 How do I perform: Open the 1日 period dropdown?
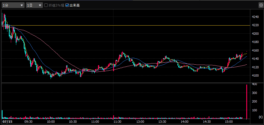34,5
